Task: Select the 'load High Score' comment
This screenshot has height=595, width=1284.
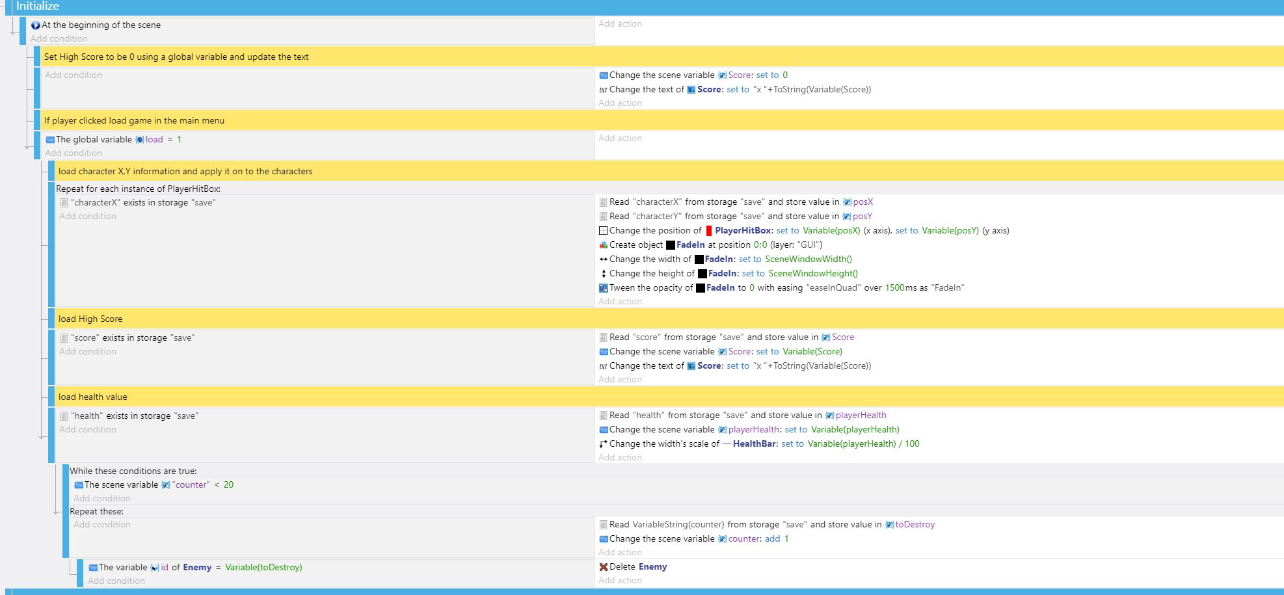Action: click(x=669, y=319)
